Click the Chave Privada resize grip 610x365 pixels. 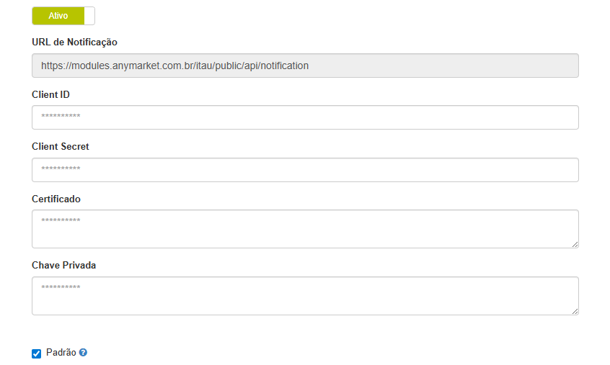575,311
